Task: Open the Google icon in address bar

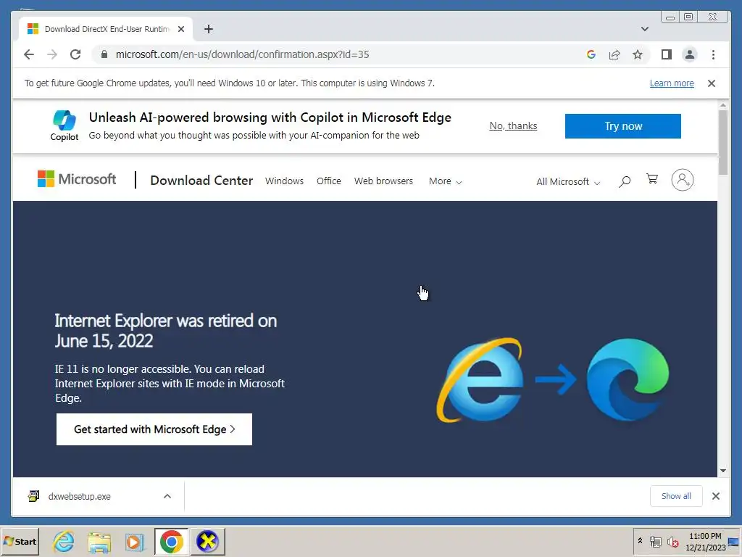Action: [x=591, y=54]
